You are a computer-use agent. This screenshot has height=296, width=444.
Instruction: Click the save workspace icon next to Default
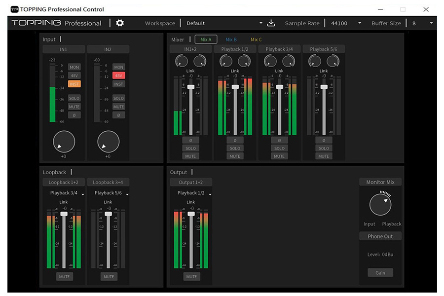point(271,23)
